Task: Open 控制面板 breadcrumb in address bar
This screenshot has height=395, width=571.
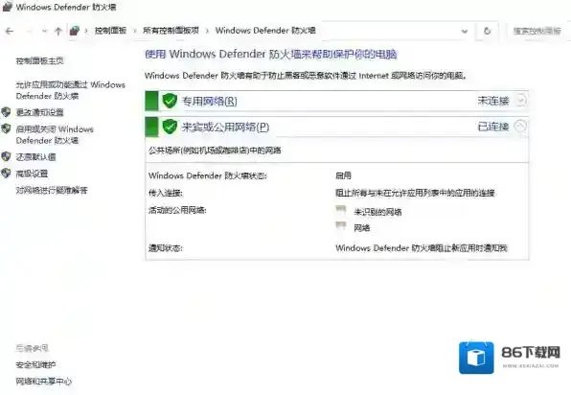Action: (110, 31)
